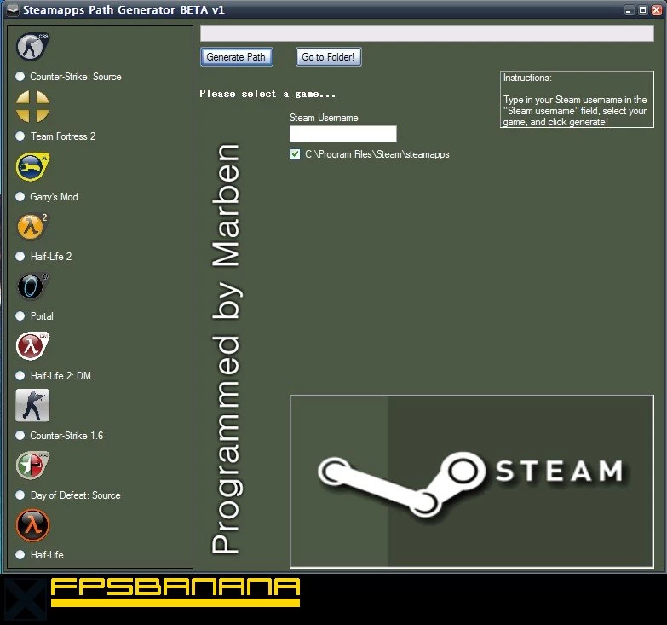Click the generated path output box at top
Screen dimensions: 667x625
coord(426,33)
